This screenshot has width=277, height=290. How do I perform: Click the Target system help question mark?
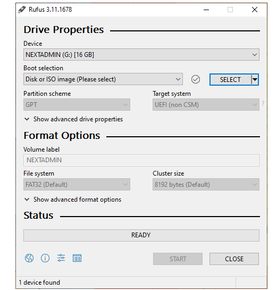click(263, 104)
